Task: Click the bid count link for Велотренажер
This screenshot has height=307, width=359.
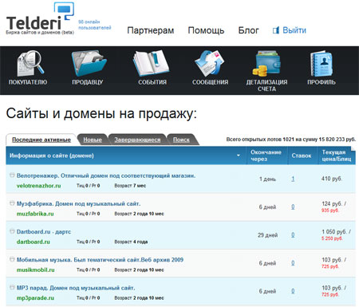Action: point(293,179)
